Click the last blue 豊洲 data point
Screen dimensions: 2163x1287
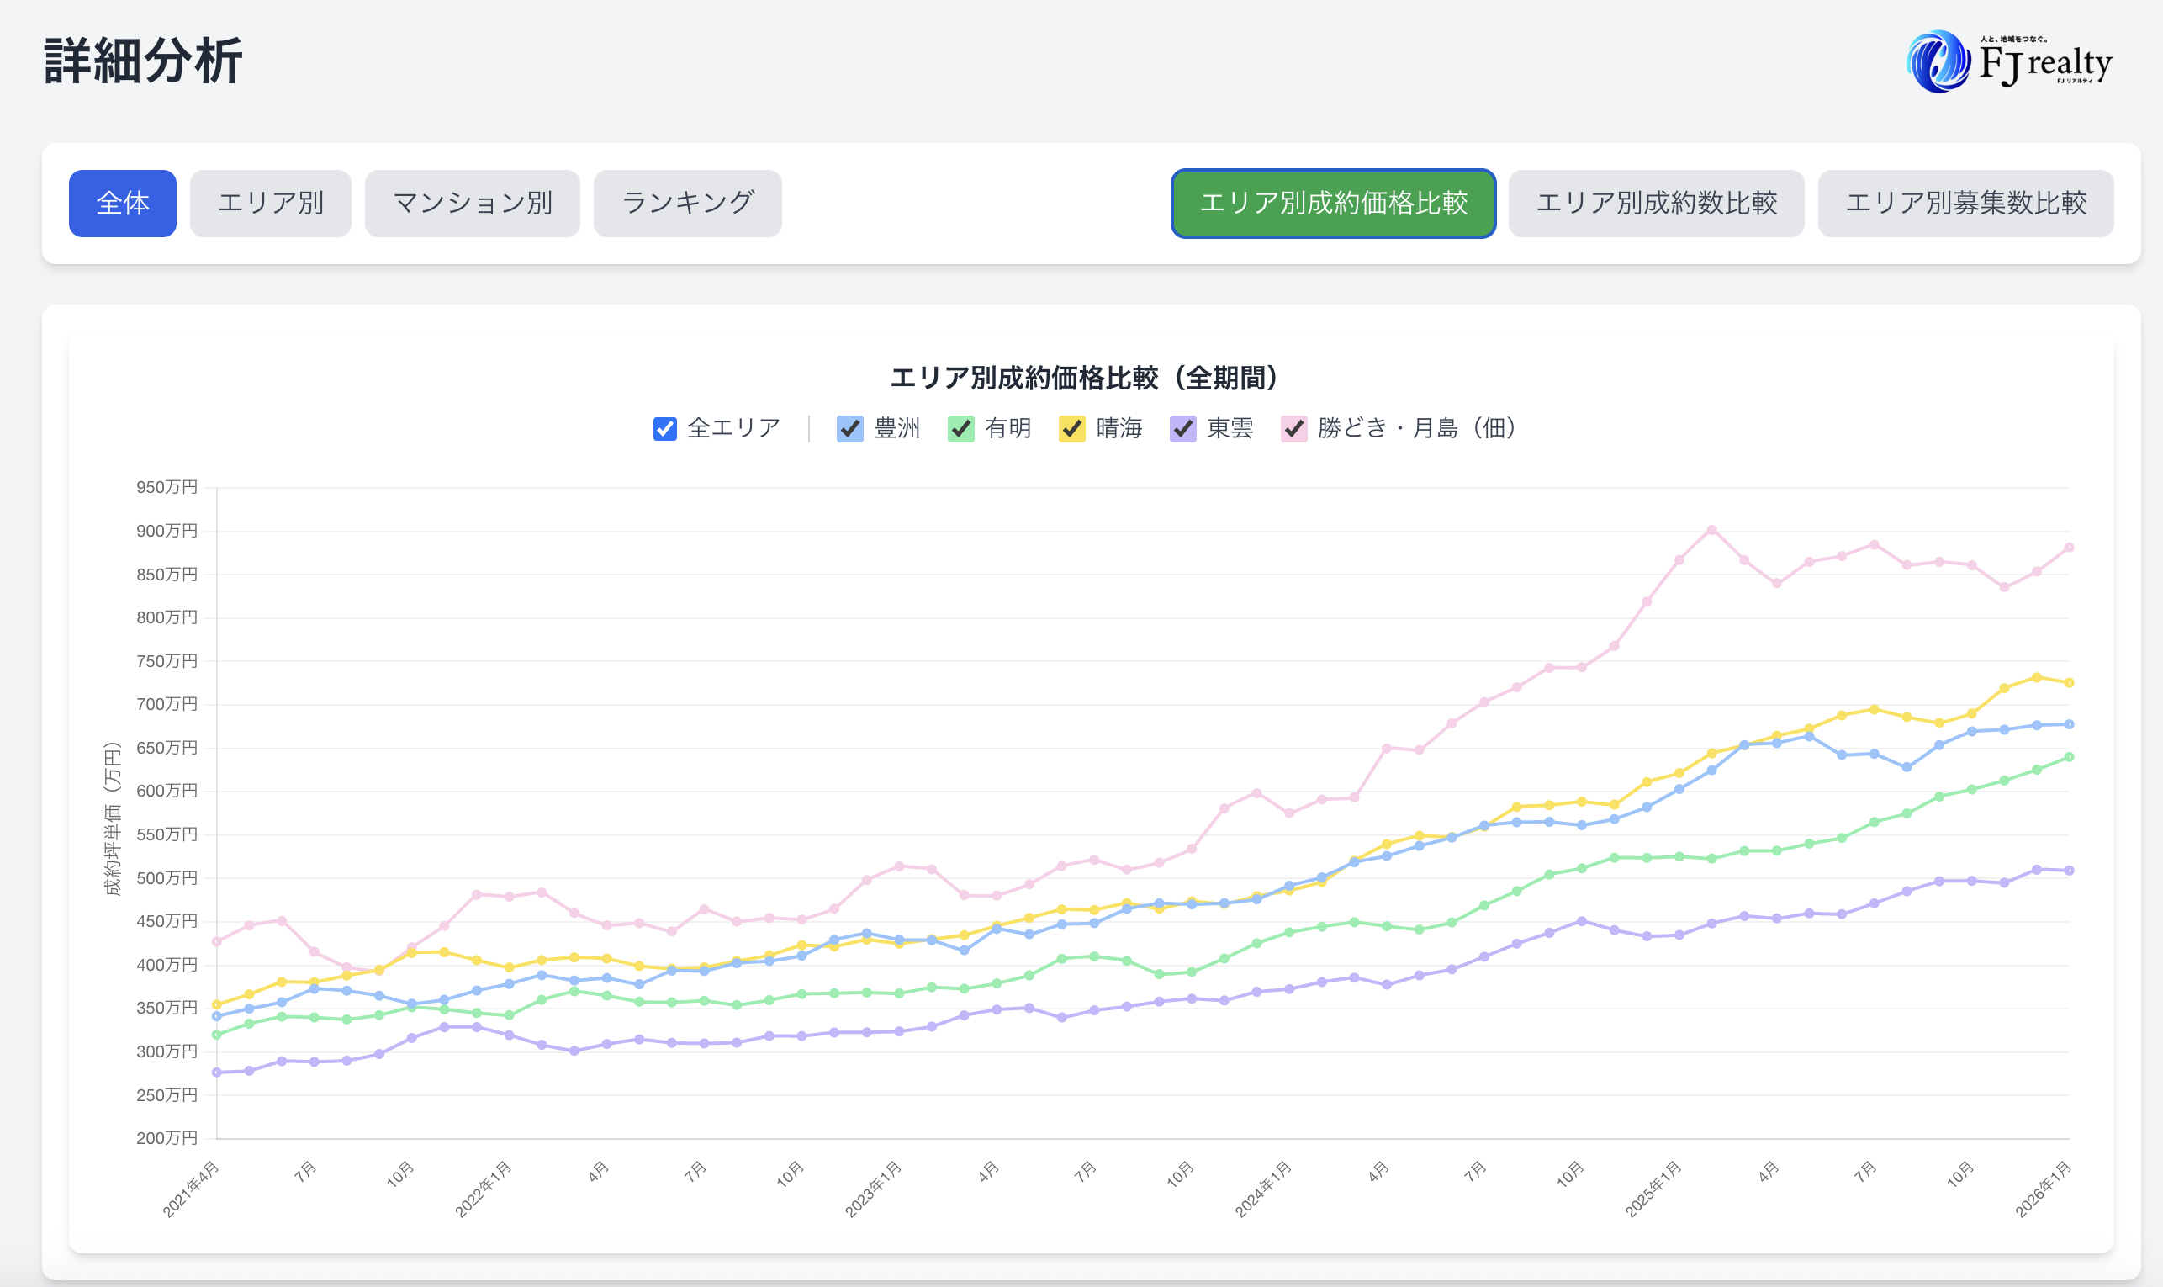[x=2070, y=724]
